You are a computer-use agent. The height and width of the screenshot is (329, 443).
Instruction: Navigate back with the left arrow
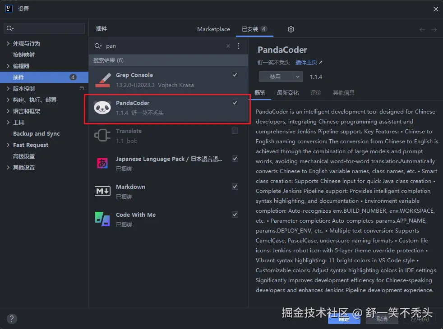click(422, 30)
